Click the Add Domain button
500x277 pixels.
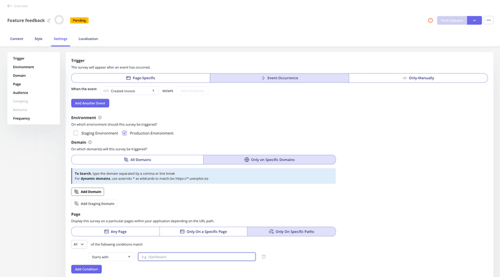(87, 192)
